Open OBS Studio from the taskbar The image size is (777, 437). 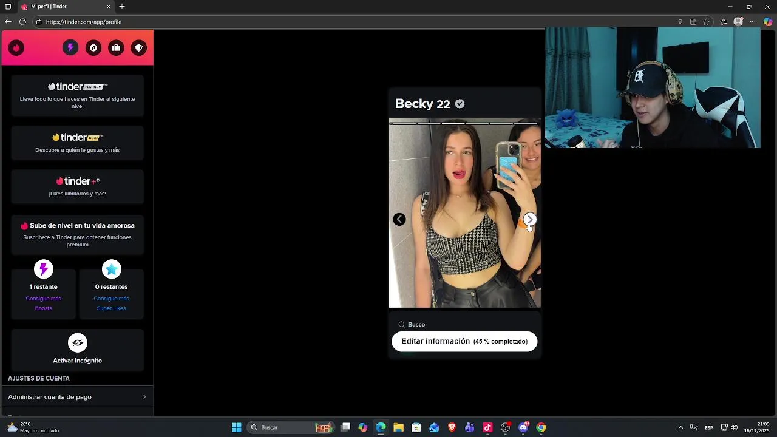click(506, 427)
